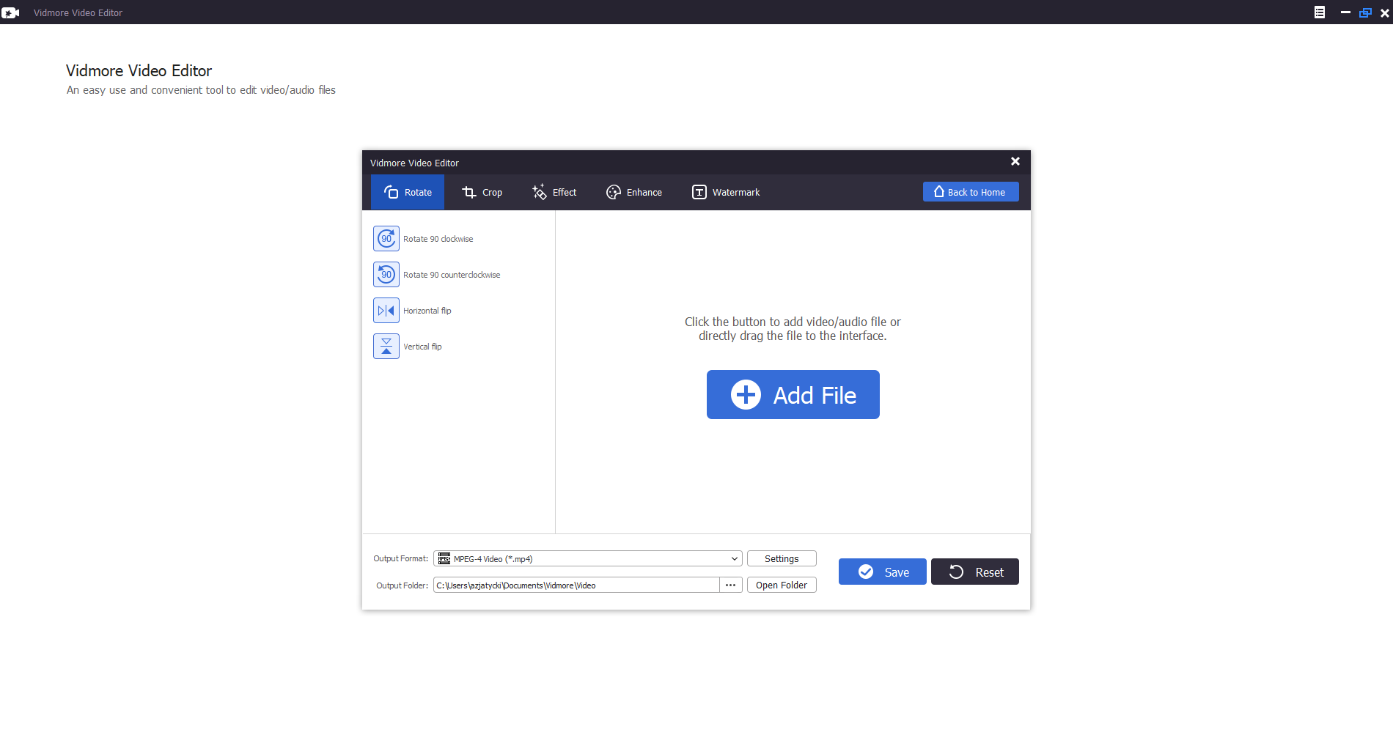
Task: Close the main Vidmore application window
Action: point(1385,12)
